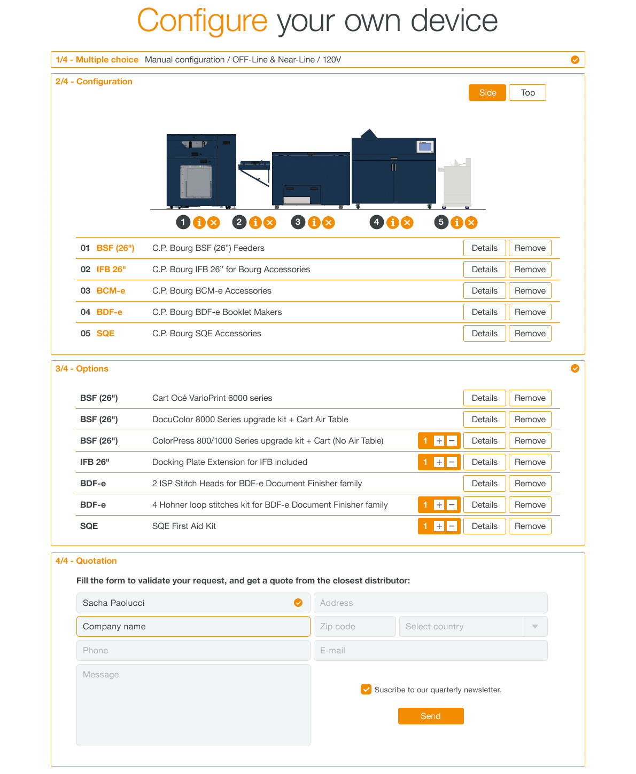This screenshot has width=636, height=774.
Task: Decrease quantity of 4 Hohner loop stitches kit
Action: pos(452,505)
